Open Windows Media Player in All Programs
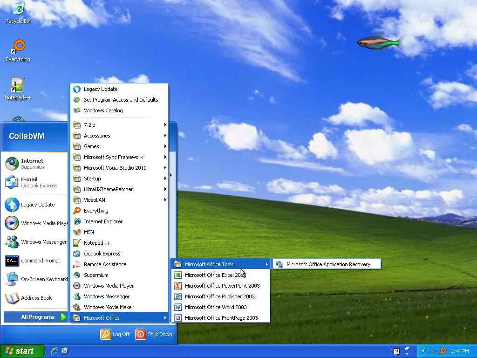The height and width of the screenshot is (358, 477). point(119,286)
